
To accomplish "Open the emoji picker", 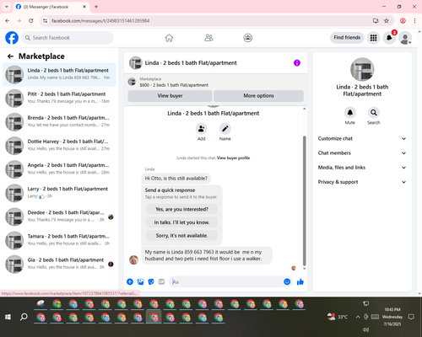I will point(287,281).
